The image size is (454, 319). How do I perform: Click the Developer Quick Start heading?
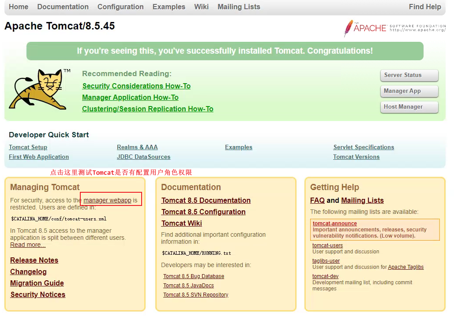pyautogui.click(x=49, y=135)
